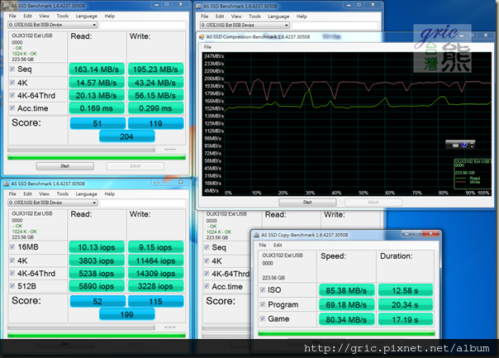
Task: Open the File menu in the Copy-Benchmark window
Action: (x=263, y=245)
